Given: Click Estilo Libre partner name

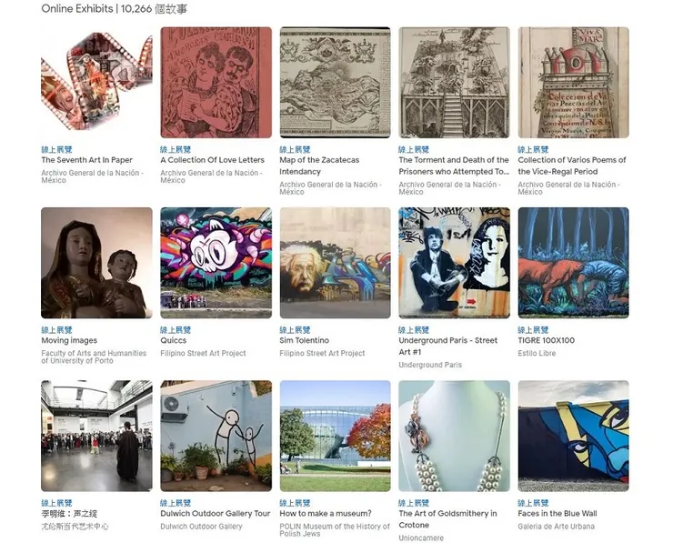Looking at the screenshot, I should click(x=537, y=353).
